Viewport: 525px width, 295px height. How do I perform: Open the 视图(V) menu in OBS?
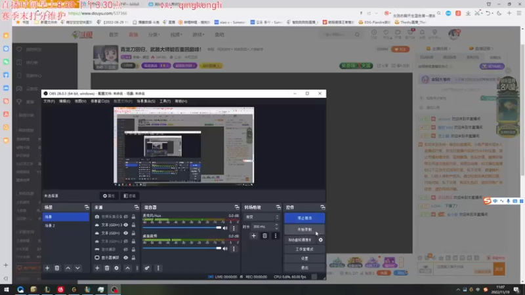pos(80,101)
